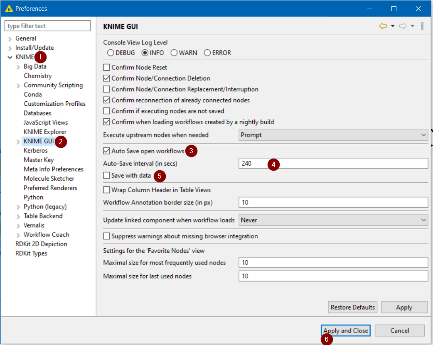Toggle Suppress warnings about missing browser integration

pos(107,236)
